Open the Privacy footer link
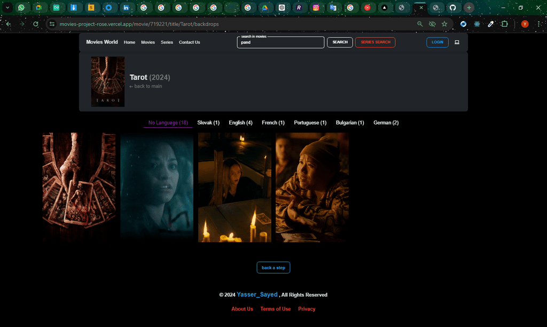 tap(307, 309)
